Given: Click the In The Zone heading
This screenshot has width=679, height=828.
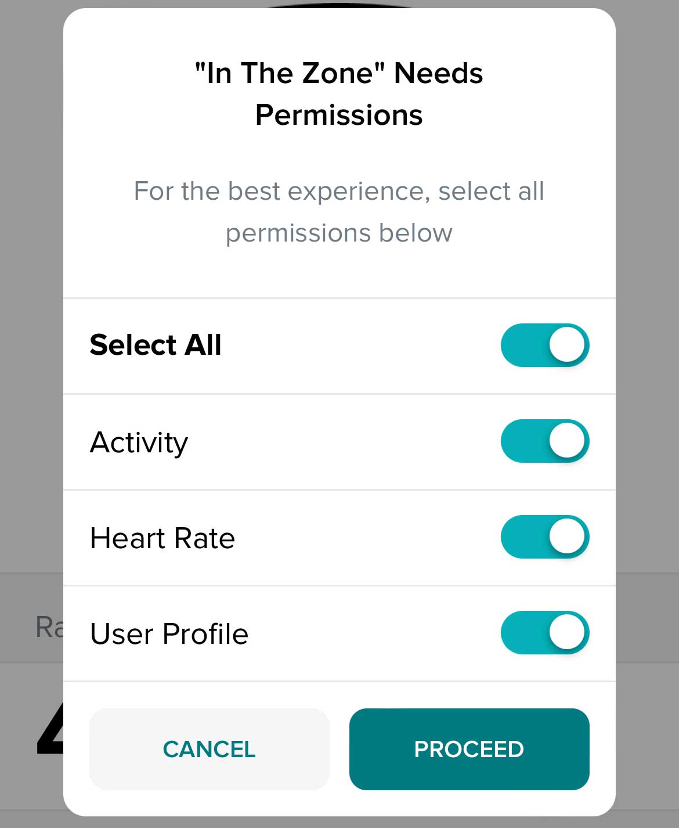Looking at the screenshot, I should click(338, 73).
